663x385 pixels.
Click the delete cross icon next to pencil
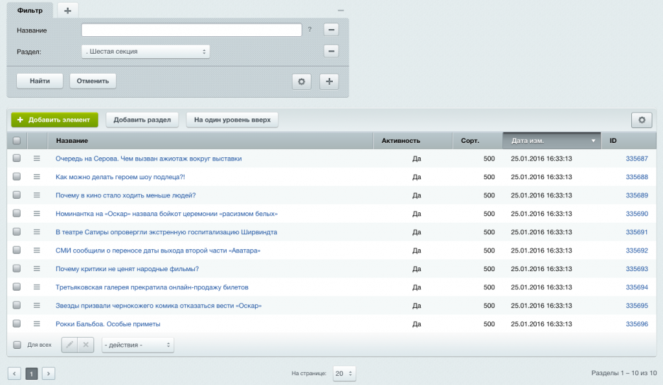click(x=85, y=345)
